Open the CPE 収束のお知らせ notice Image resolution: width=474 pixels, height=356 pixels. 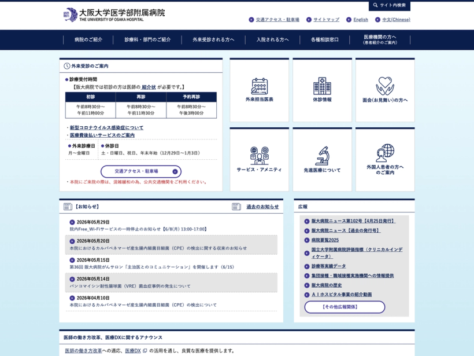click(x=158, y=248)
